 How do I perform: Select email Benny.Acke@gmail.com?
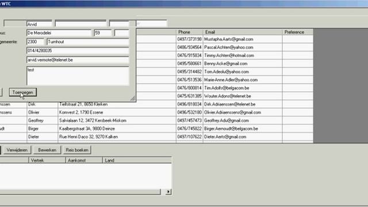pyautogui.click(x=225, y=64)
